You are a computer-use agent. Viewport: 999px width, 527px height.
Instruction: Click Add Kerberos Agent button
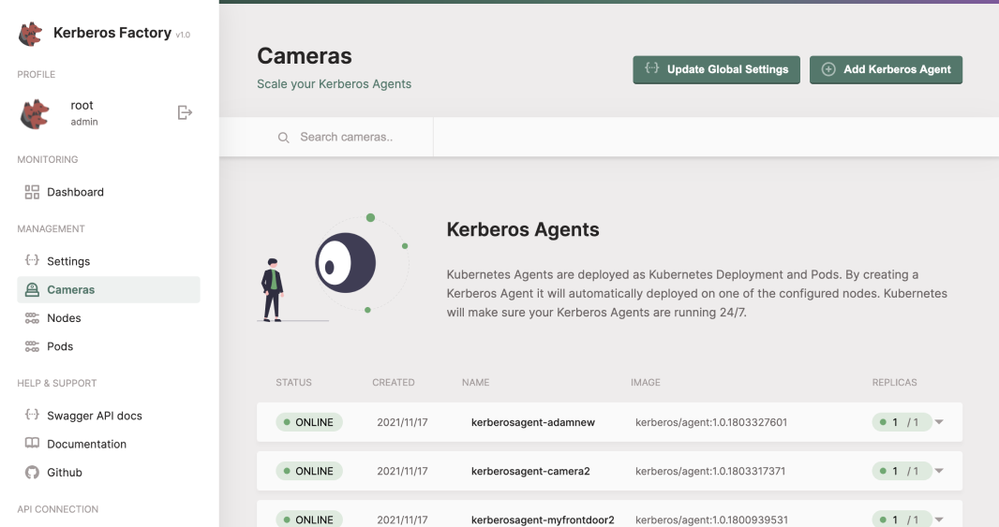click(x=886, y=69)
